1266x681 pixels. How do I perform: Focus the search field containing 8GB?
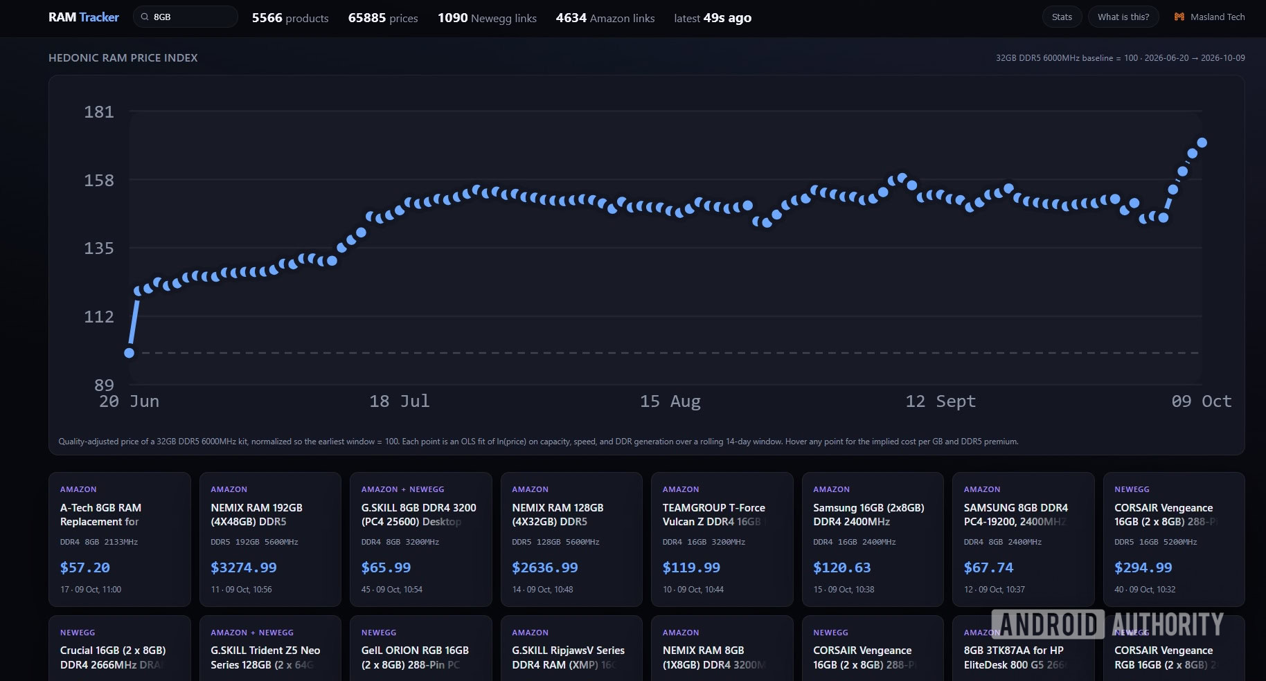click(x=186, y=17)
